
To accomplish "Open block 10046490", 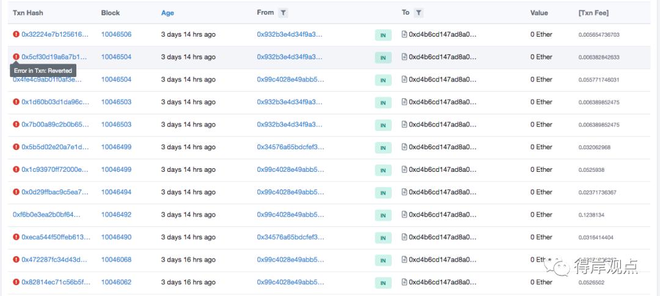I will click(116, 237).
